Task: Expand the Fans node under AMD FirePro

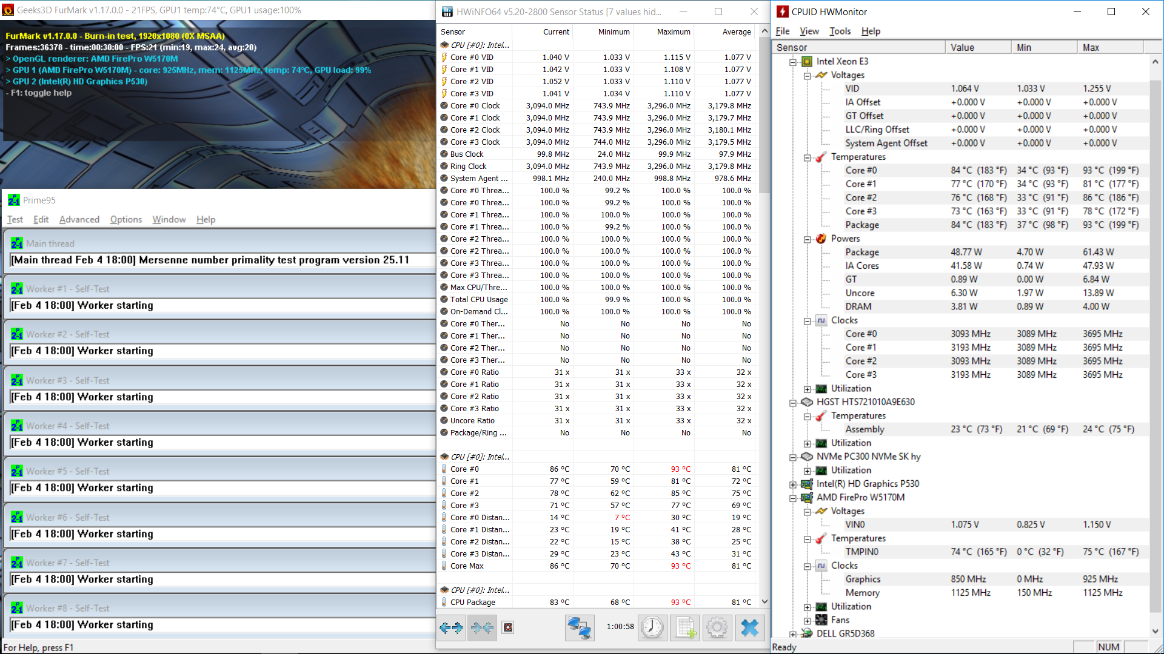Action: point(807,621)
